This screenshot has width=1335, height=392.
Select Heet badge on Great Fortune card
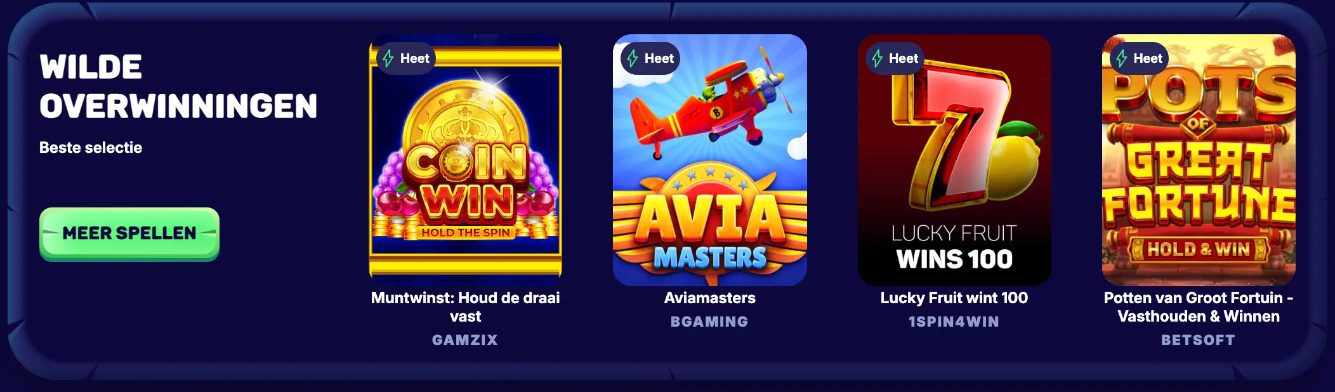[1140, 58]
